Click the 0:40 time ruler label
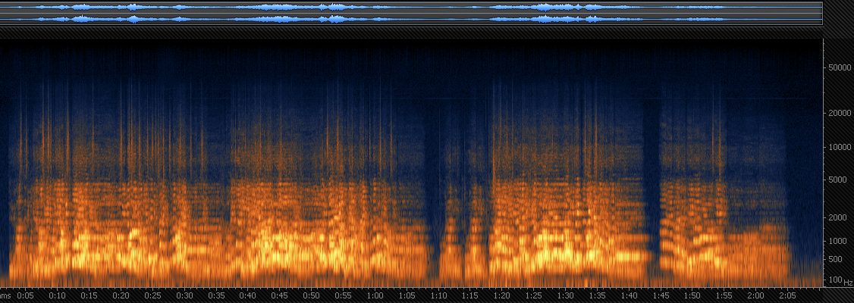The height and width of the screenshot is (303, 854). click(x=248, y=295)
